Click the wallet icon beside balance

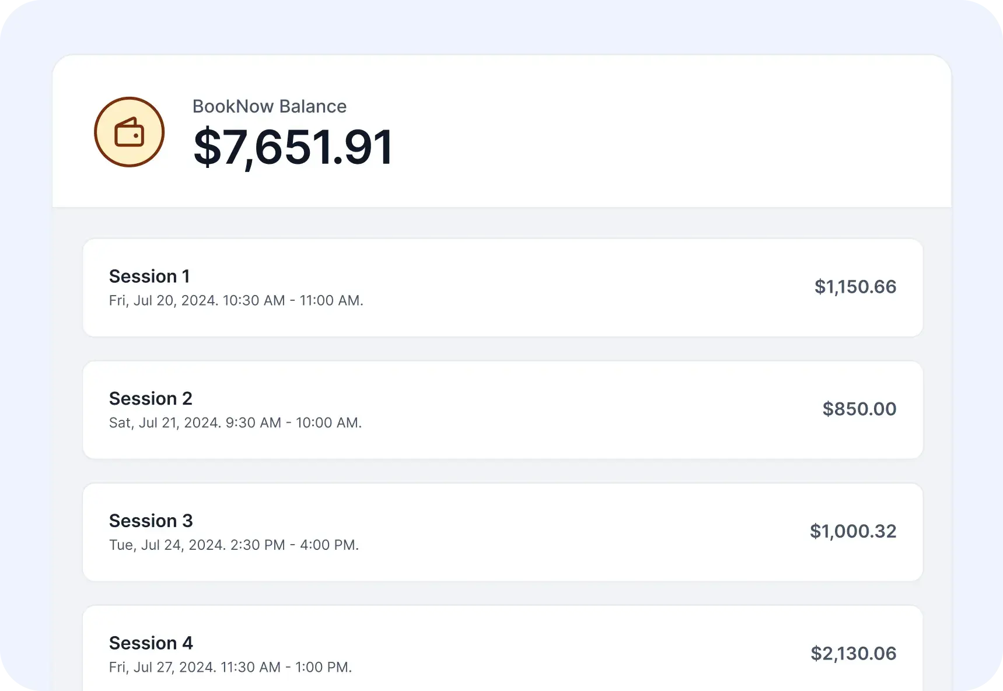129,132
